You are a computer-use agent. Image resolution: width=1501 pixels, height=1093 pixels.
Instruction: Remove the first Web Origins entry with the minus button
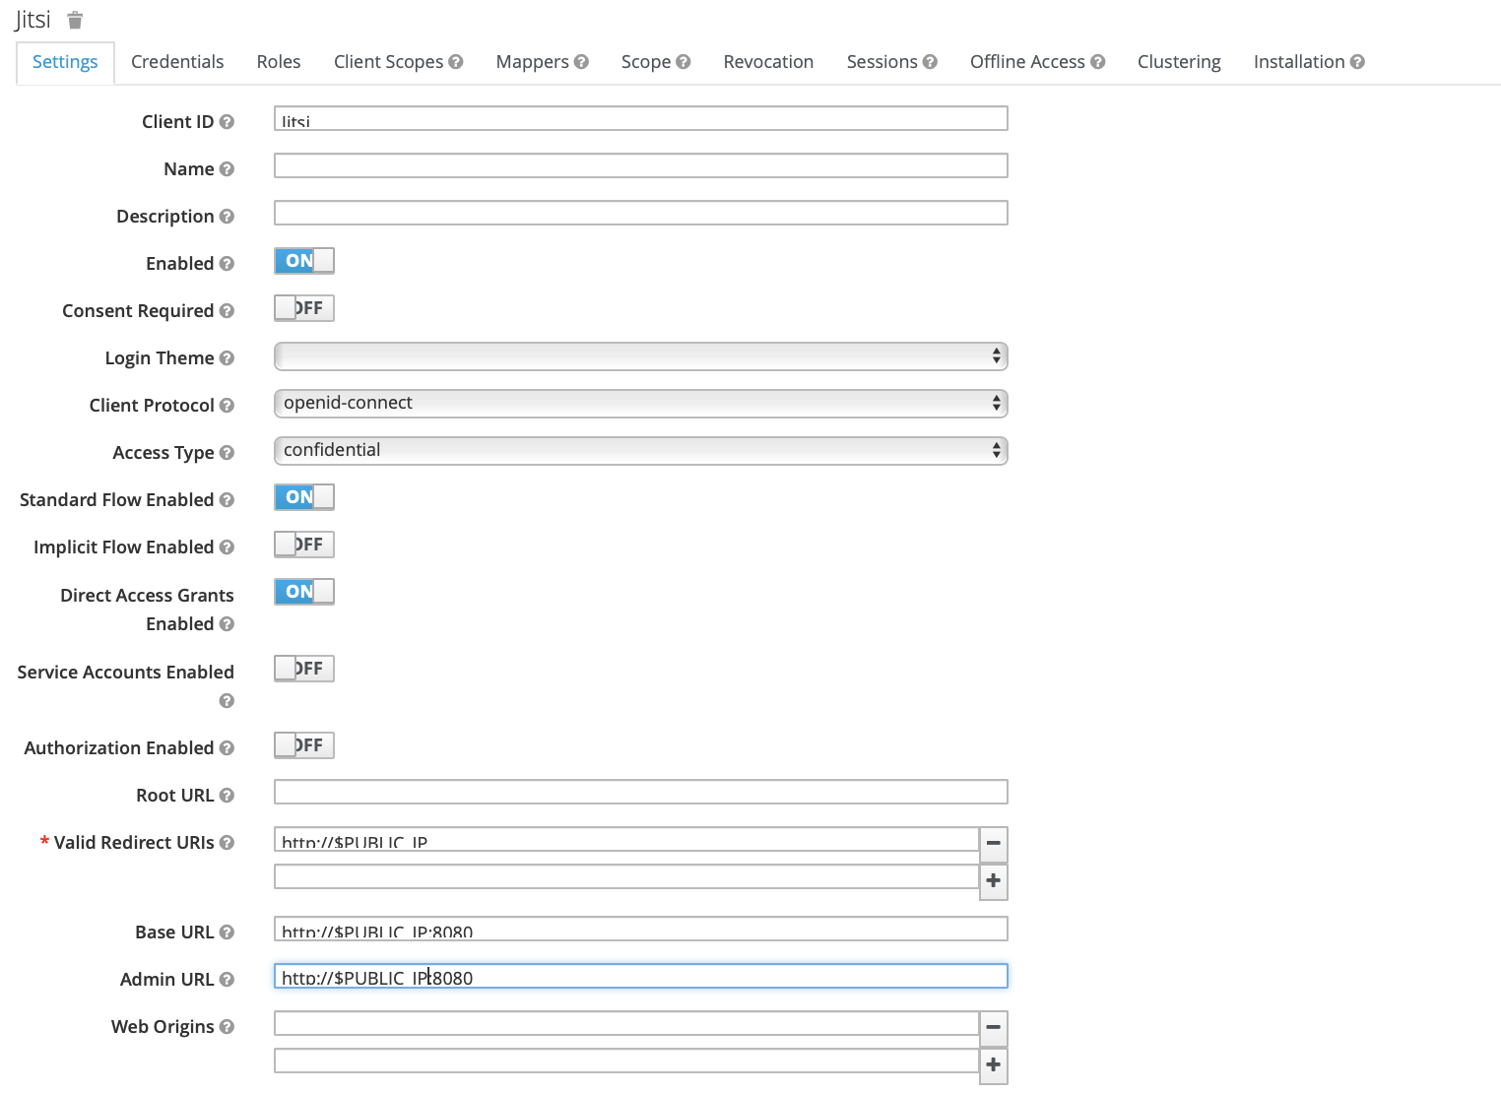click(x=993, y=1028)
